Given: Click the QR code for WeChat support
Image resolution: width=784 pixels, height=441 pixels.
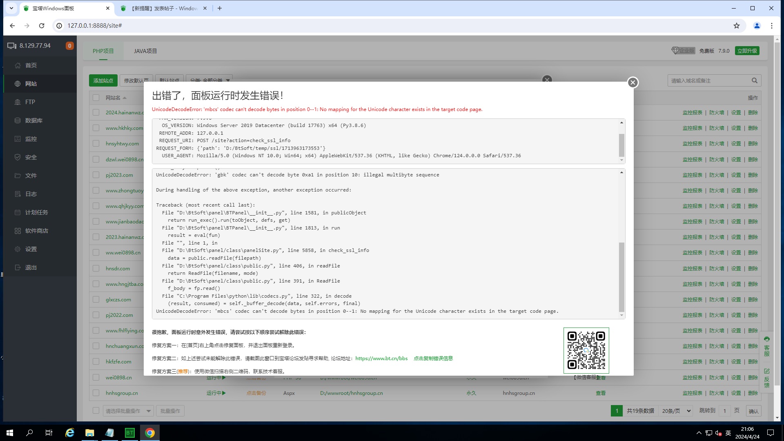Looking at the screenshot, I should [x=586, y=350].
